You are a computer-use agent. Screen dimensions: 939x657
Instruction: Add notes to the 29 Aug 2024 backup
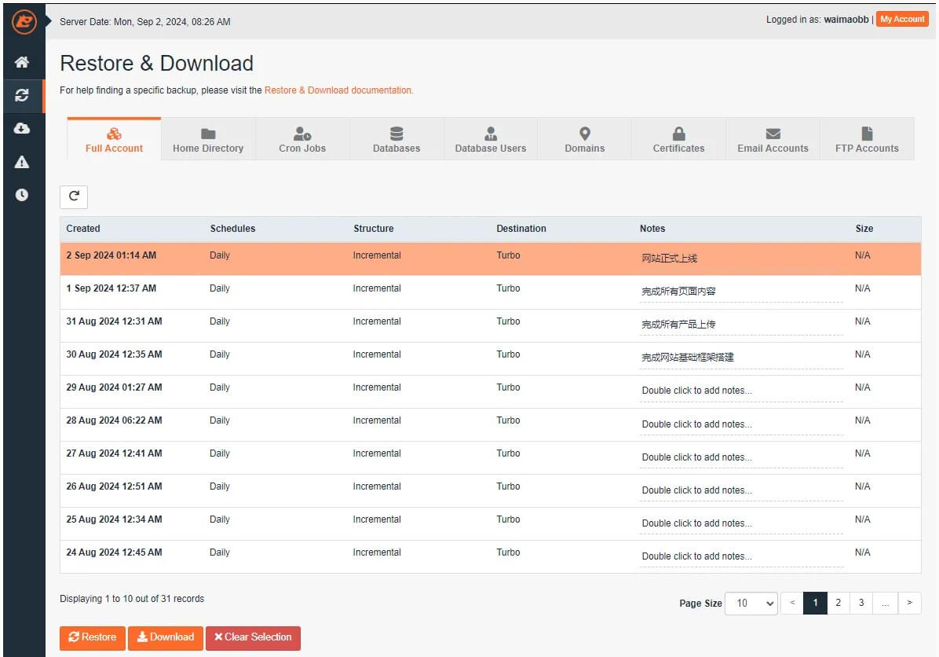coord(696,391)
